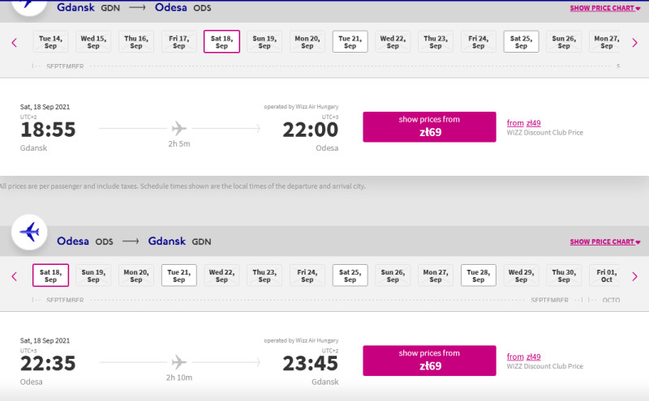Show later dates for Gdansk–Odesa flight
This screenshot has height=401, width=649.
(634, 43)
